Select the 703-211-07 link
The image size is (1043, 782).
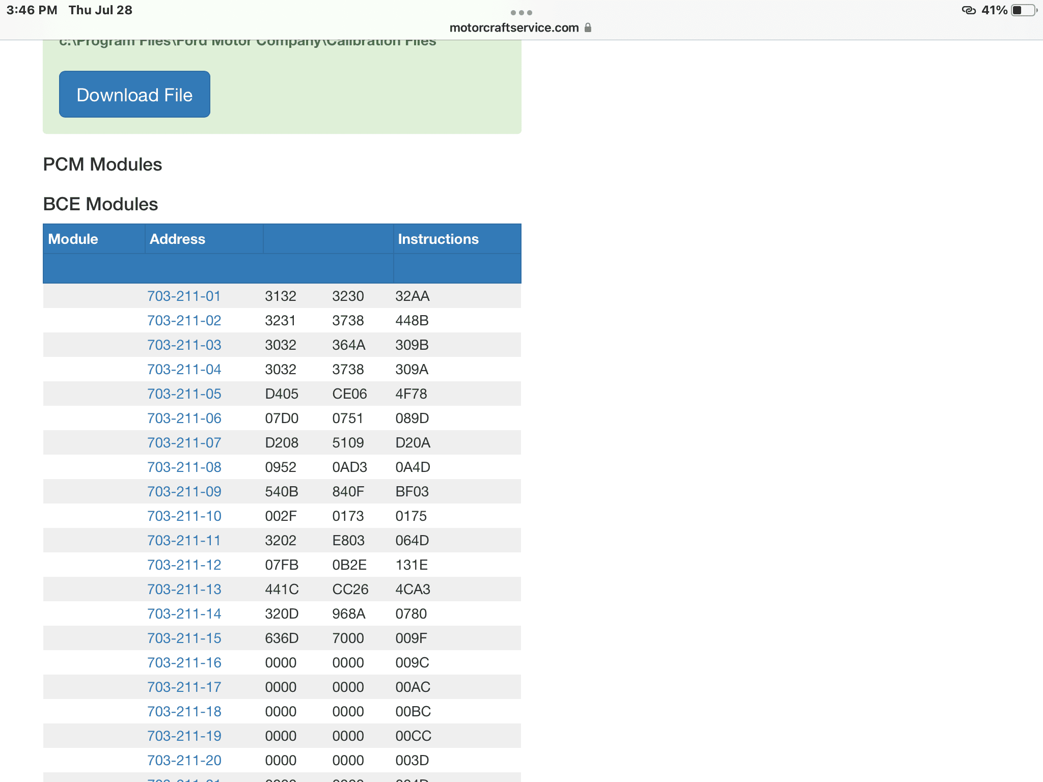point(184,442)
